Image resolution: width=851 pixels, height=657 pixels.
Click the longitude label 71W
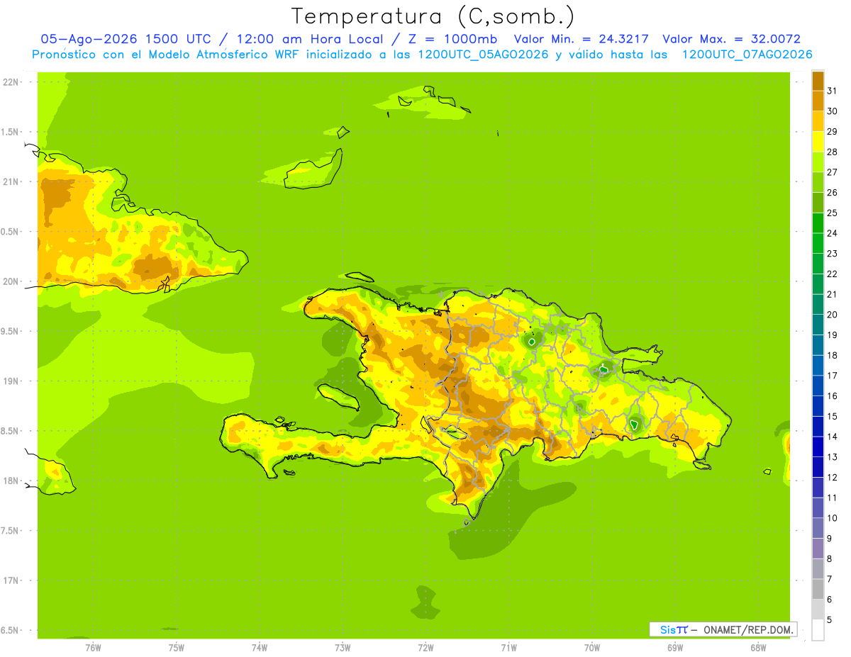click(508, 647)
